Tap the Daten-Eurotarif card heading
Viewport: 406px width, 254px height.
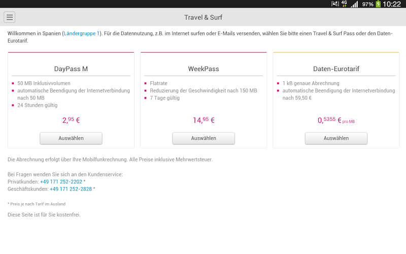[336, 69]
